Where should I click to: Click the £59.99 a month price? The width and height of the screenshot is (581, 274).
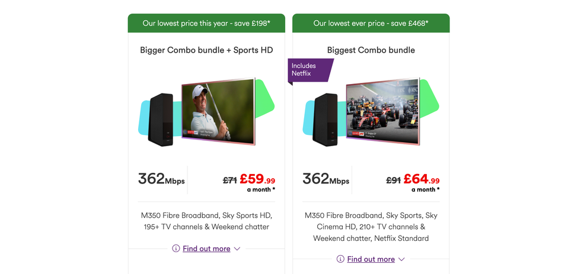click(x=257, y=179)
